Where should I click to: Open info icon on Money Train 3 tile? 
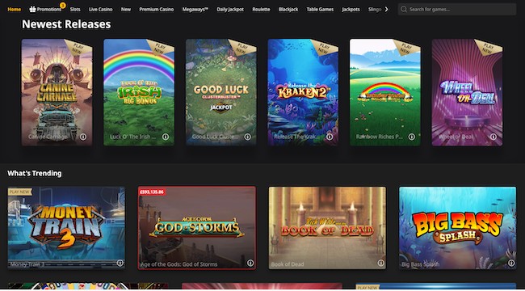(120, 264)
